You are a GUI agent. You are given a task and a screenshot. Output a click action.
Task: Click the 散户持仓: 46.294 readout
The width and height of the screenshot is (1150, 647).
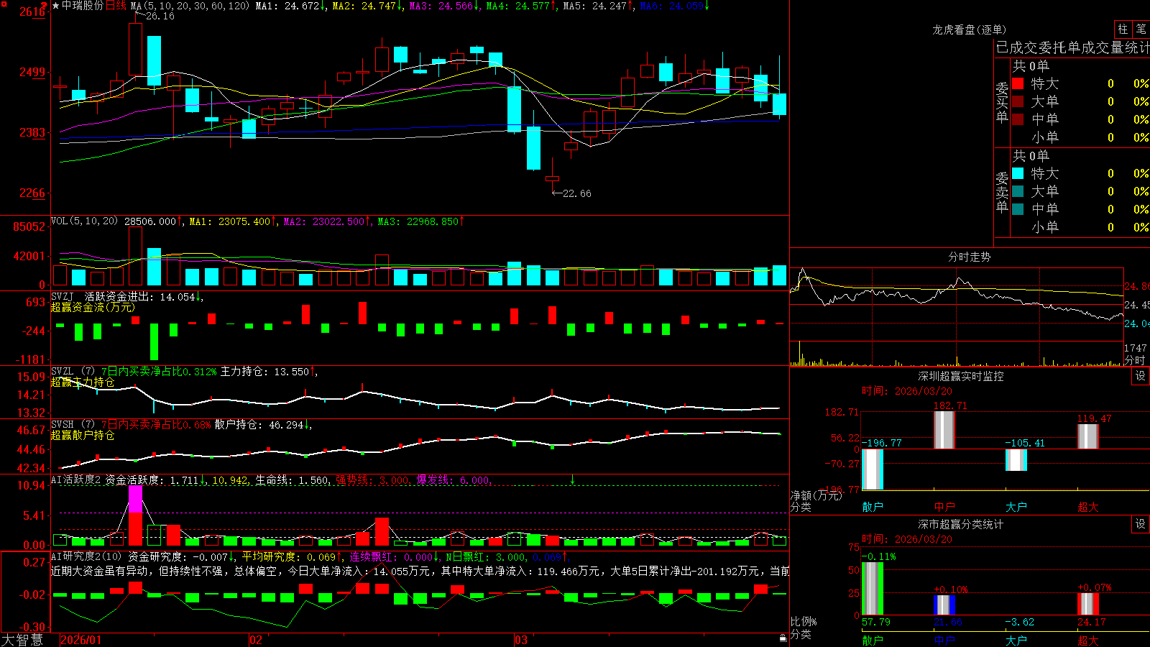pos(262,425)
